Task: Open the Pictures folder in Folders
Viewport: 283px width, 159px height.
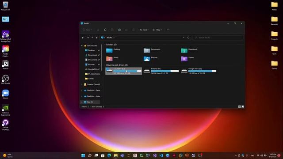Action: click(150, 59)
